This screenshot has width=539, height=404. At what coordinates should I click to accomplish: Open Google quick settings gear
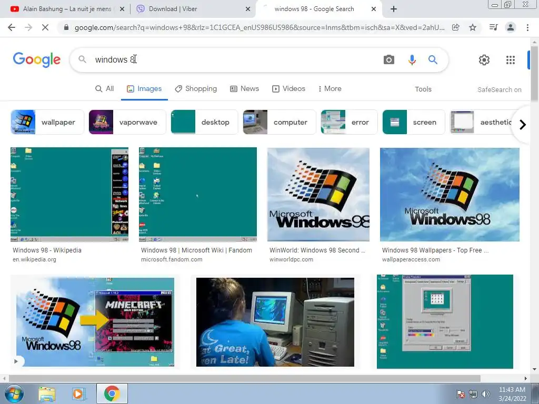pos(484,60)
